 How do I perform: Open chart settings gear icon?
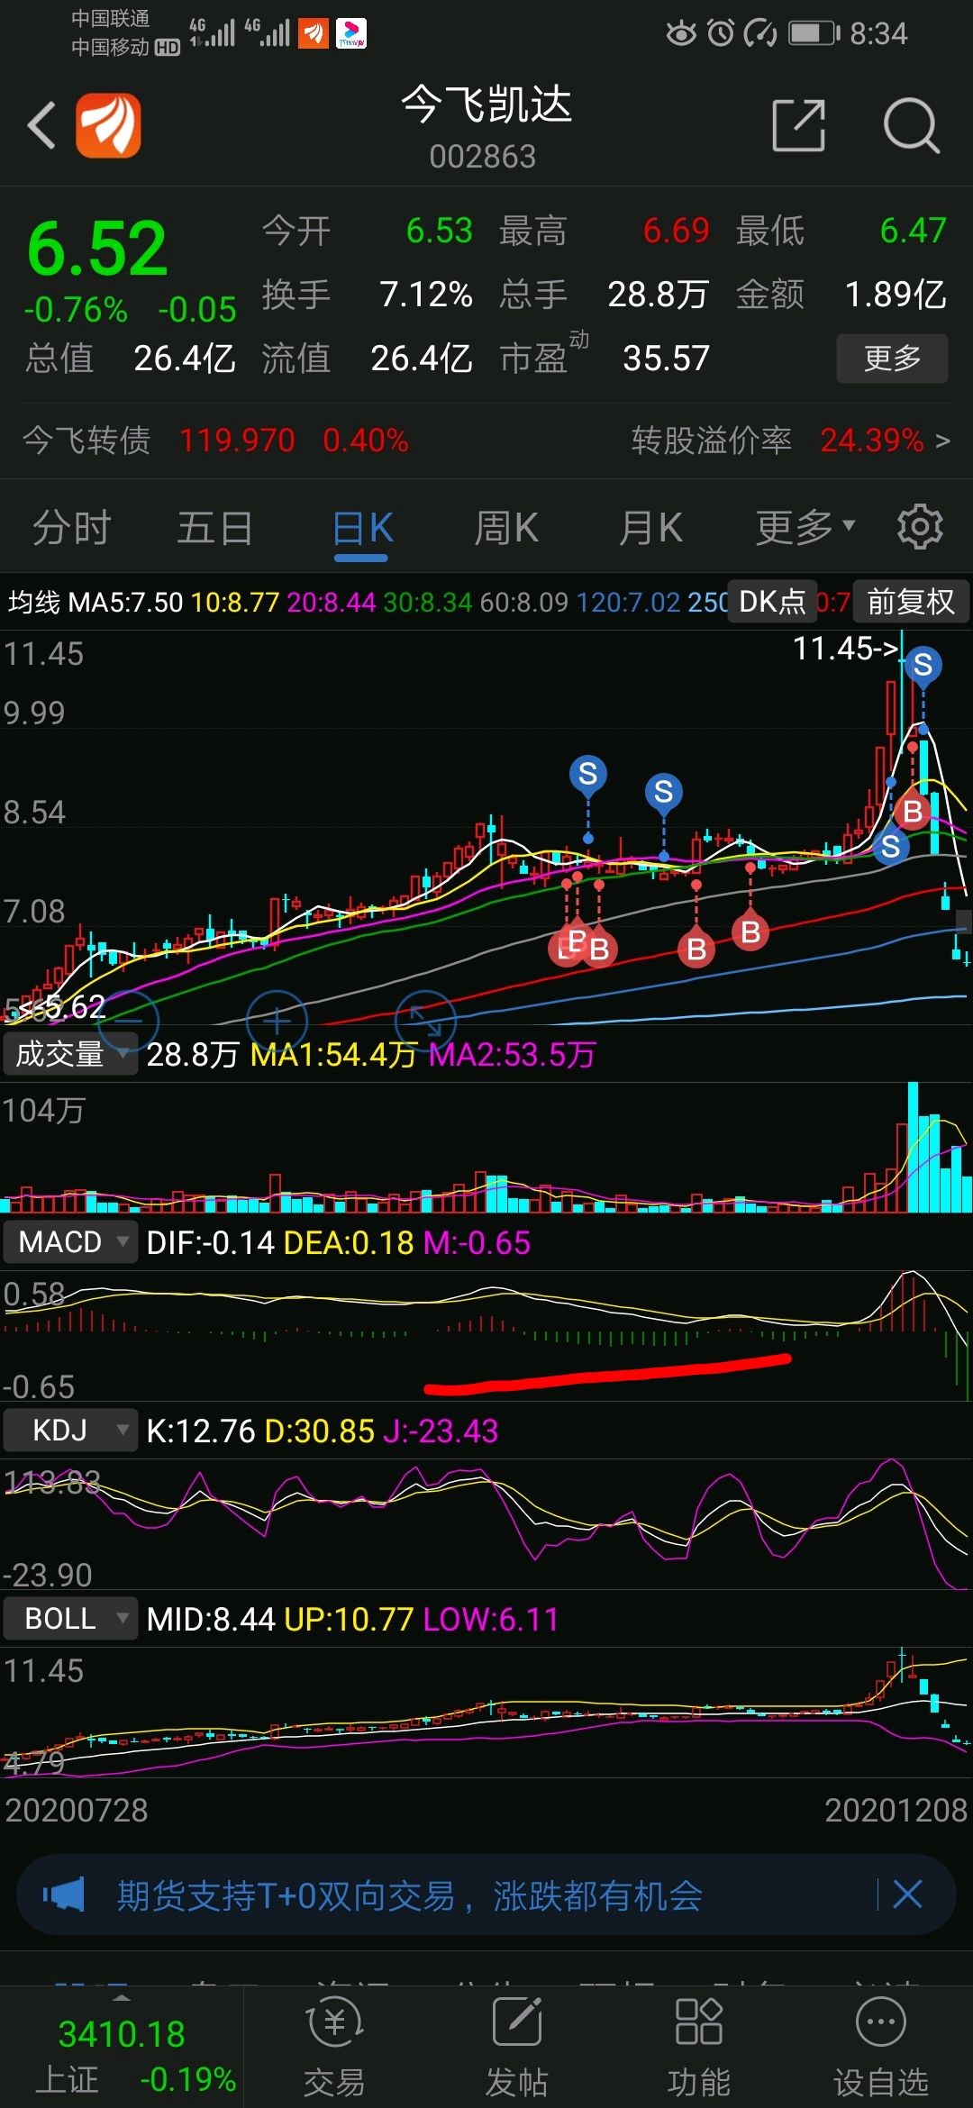pos(920,527)
